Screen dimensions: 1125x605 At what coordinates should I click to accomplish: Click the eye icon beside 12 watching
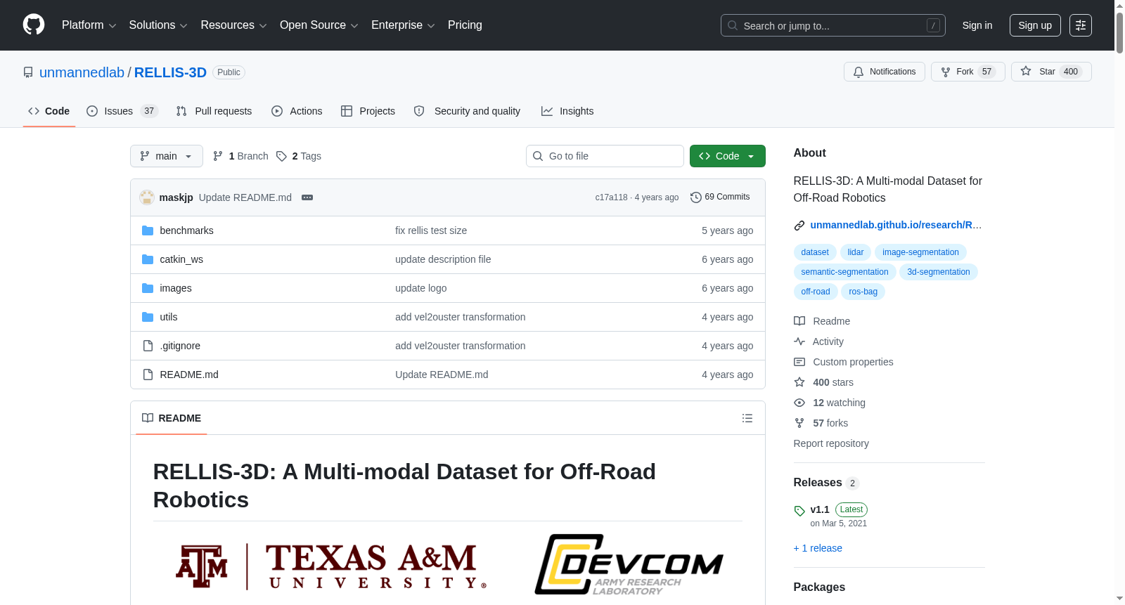click(x=799, y=403)
